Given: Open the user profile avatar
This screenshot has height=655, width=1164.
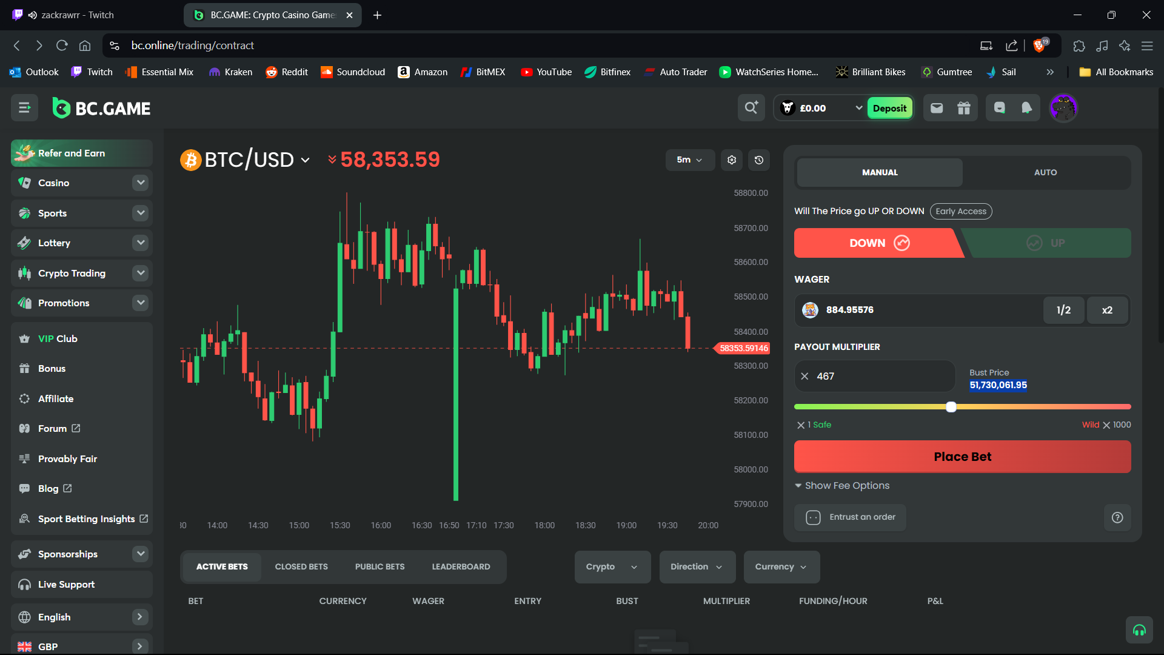Looking at the screenshot, I should [x=1063, y=108].
